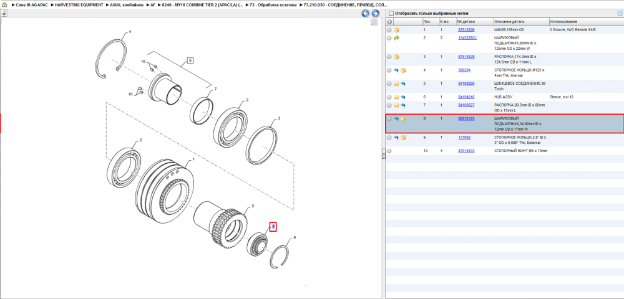Add part 84194916 using its plus icon
Screen dimensions: 624x299
pyautogui.click(x=389, y=97)
